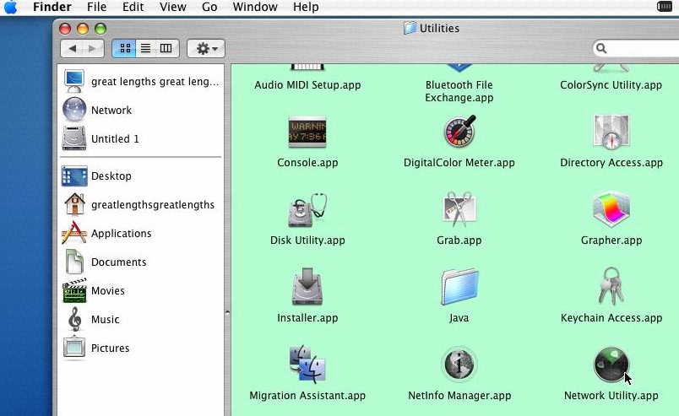Select the Directory Access.app icon
Viewport: 679px width, 416px height.
click(611, 132)
